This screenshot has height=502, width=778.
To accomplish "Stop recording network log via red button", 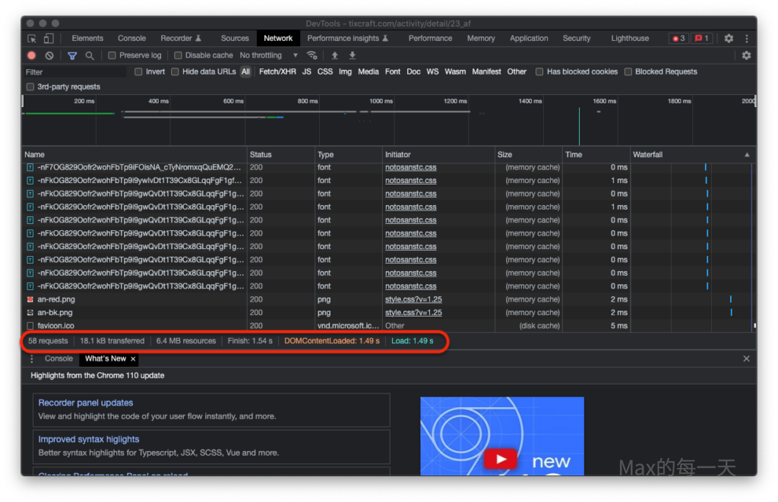I will 32,55.
